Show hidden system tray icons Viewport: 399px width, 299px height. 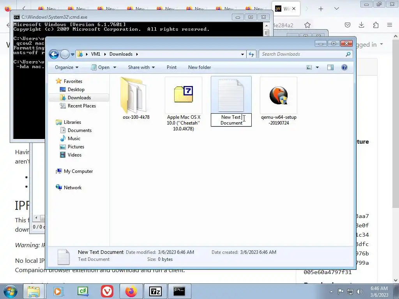click(x=331, y=292)
